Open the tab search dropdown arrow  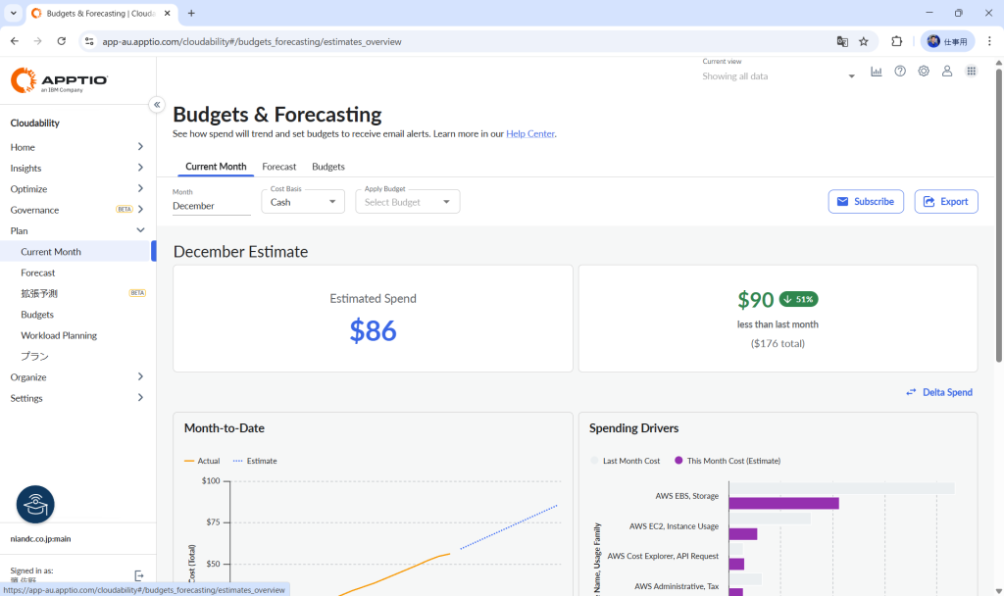(14, 14)
